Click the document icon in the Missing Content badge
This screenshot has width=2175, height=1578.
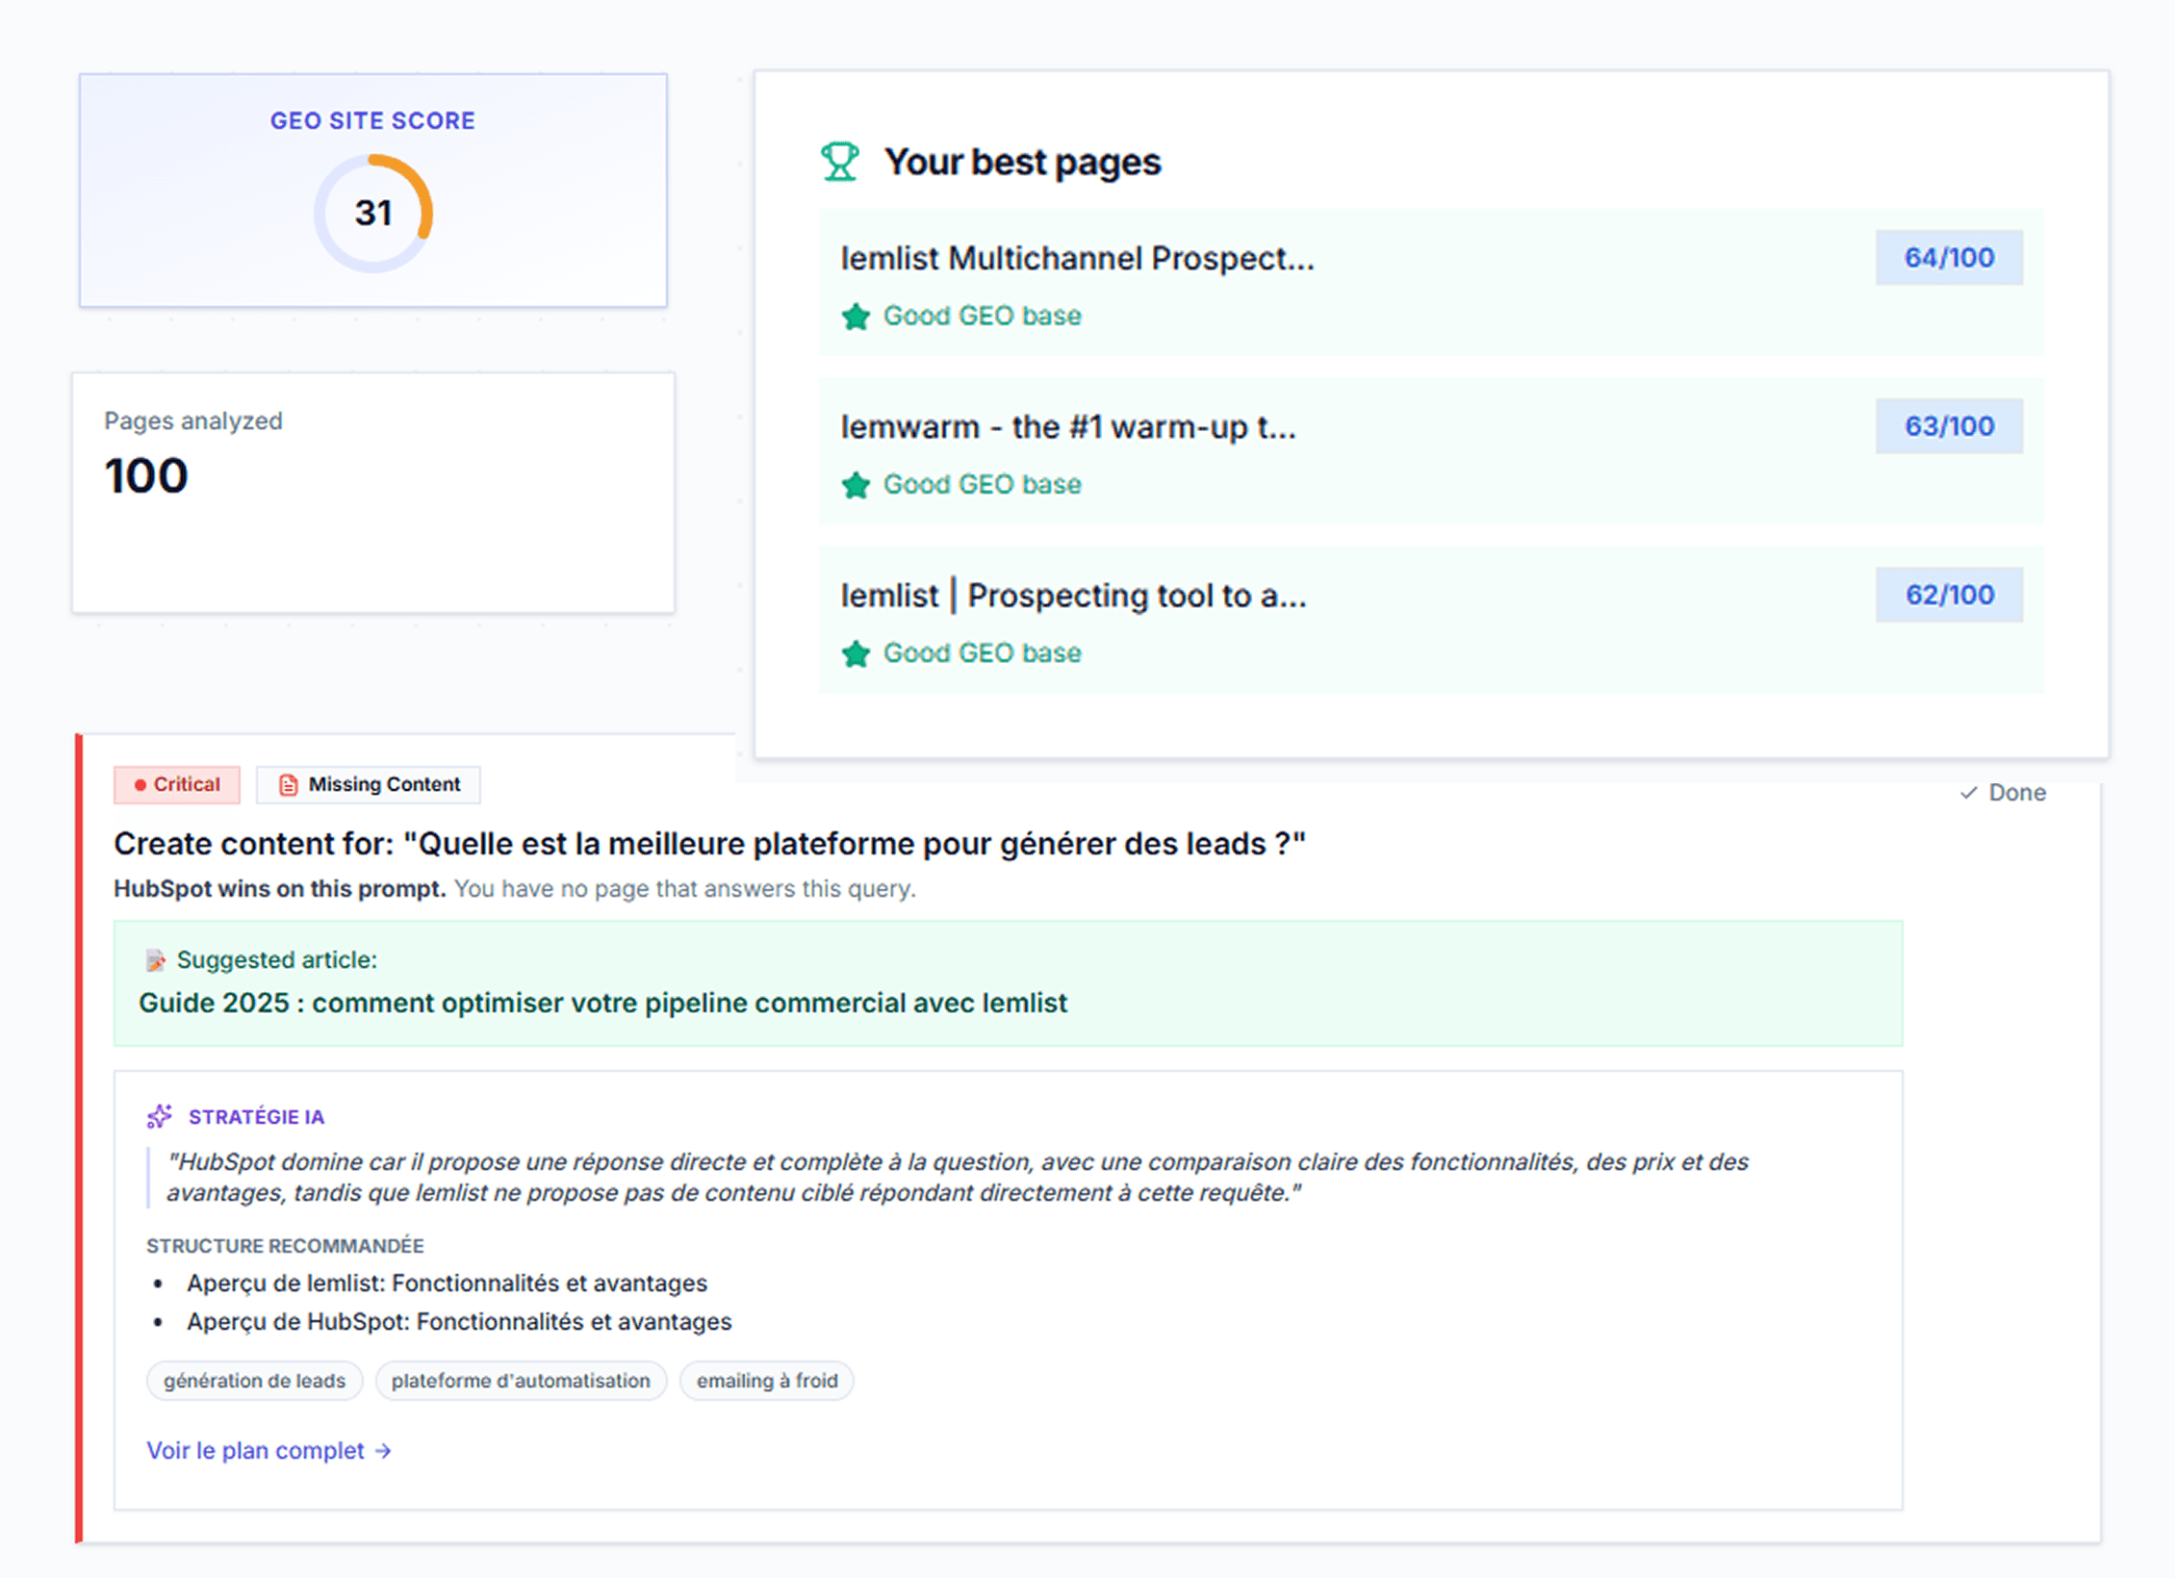(x=288, y=784)
